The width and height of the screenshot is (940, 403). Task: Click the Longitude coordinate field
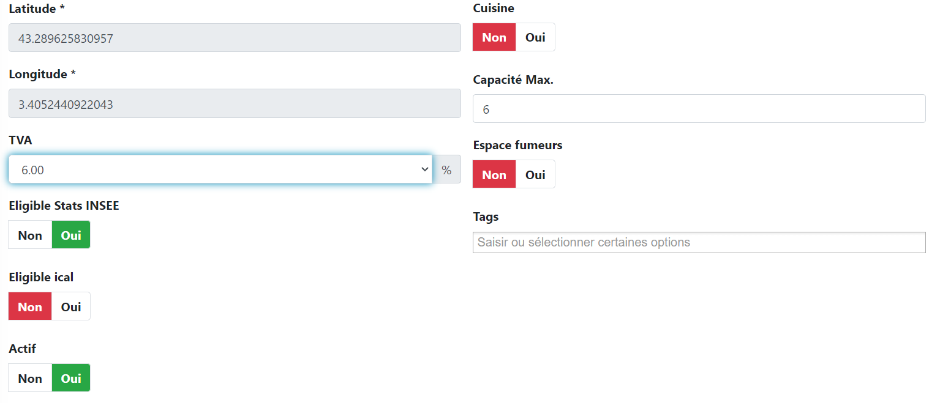[235, 104]
